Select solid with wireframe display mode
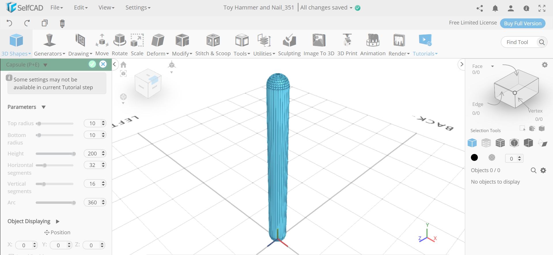This screenshot has height=255, width=553. coord(500,143)
